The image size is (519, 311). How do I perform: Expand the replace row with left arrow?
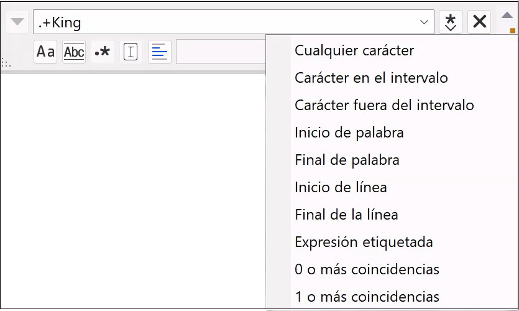(17, 22)
